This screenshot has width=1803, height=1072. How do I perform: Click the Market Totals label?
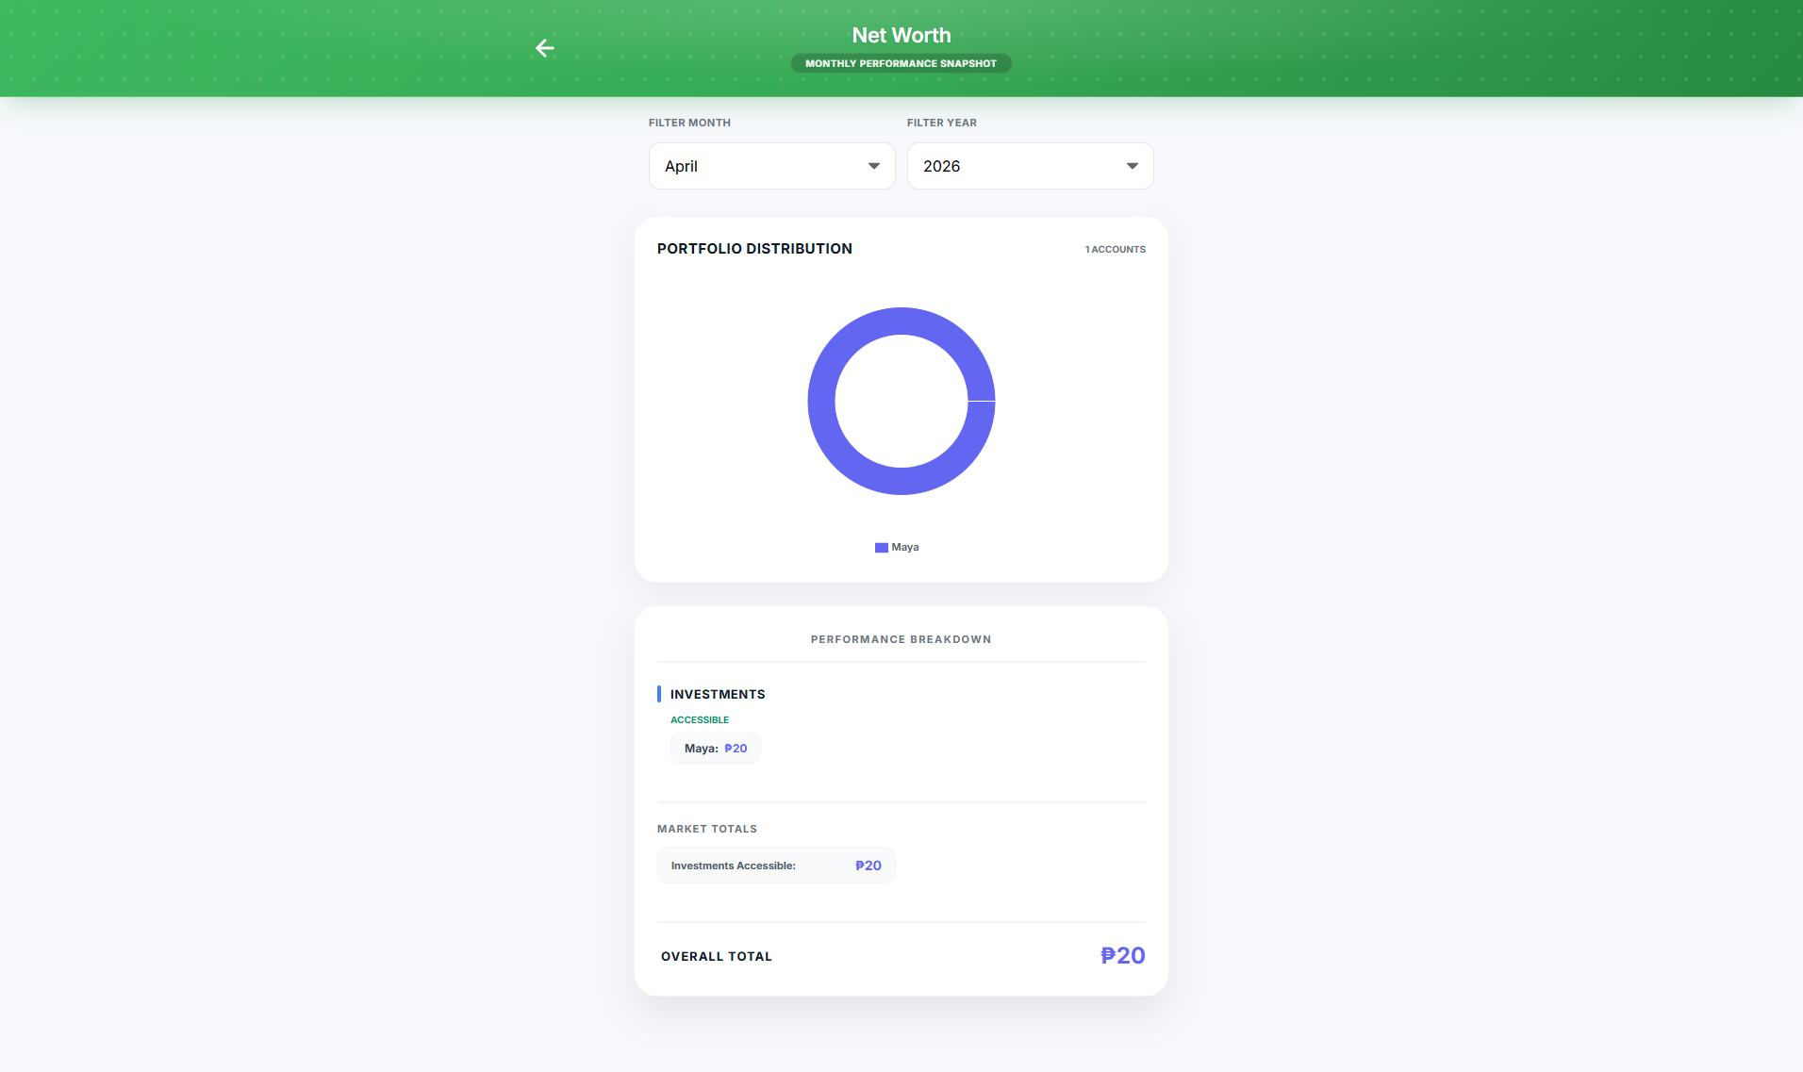(x=707, y=829)
